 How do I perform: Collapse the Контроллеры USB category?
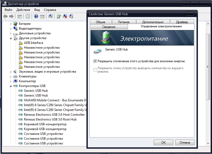tap(11, 86)
